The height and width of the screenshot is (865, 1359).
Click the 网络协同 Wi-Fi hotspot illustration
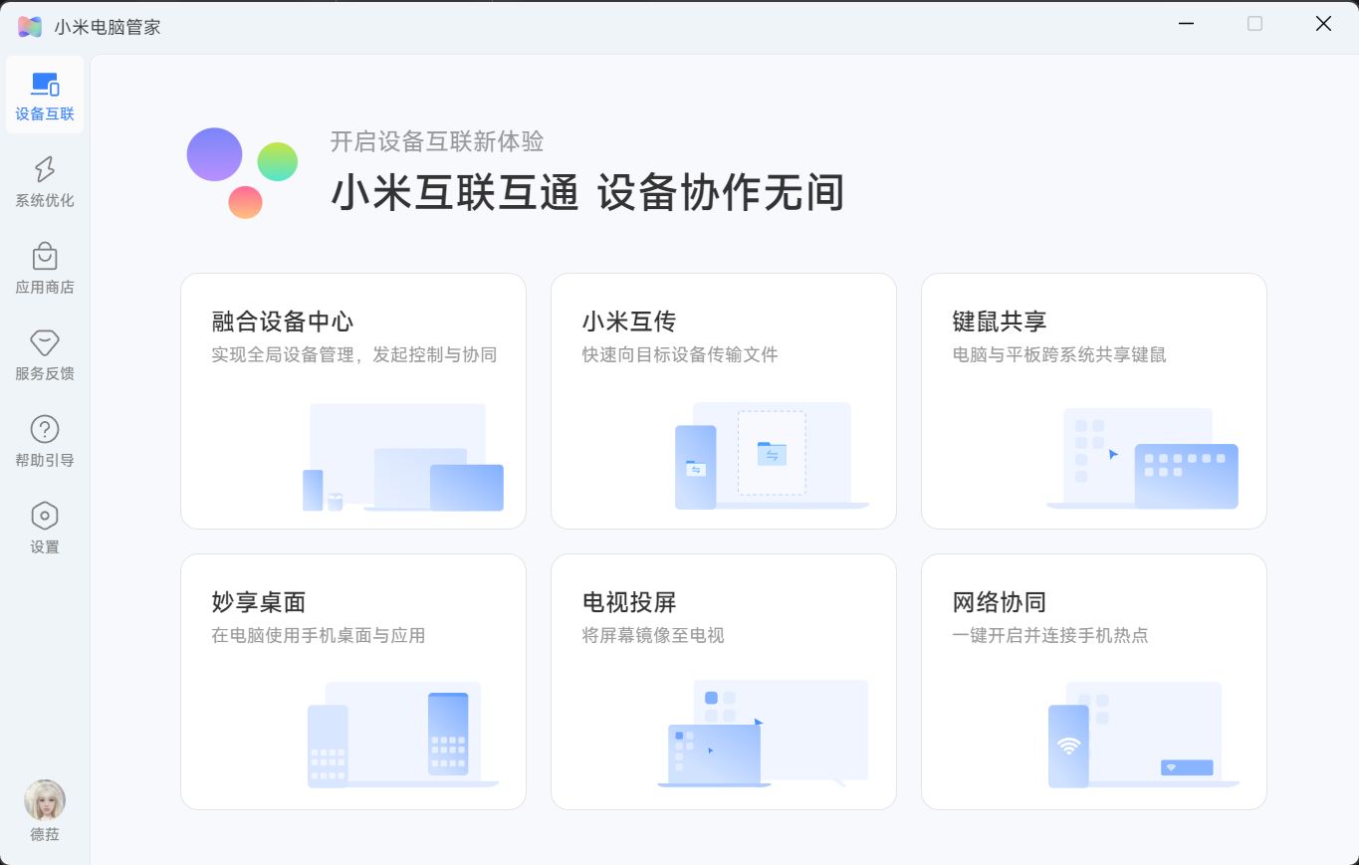coord(1144,735)
